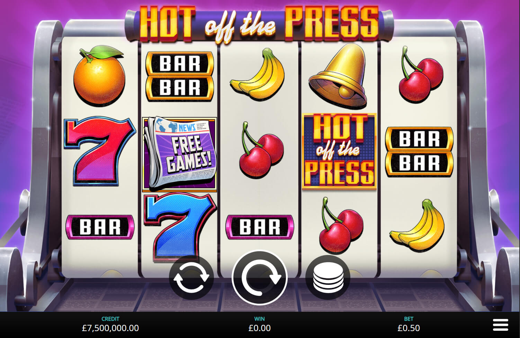Click the Free Games newspaper symbol
This screenshot has width=520, height=338.
point(179,154)
